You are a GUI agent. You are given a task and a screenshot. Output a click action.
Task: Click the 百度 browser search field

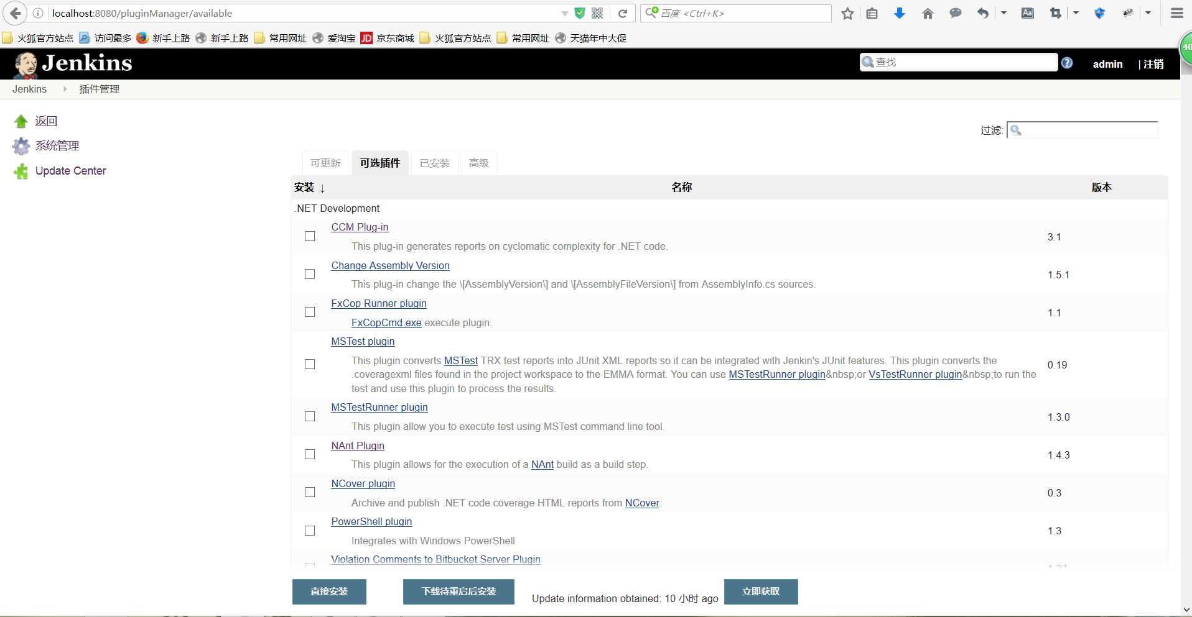pos(736,13)
